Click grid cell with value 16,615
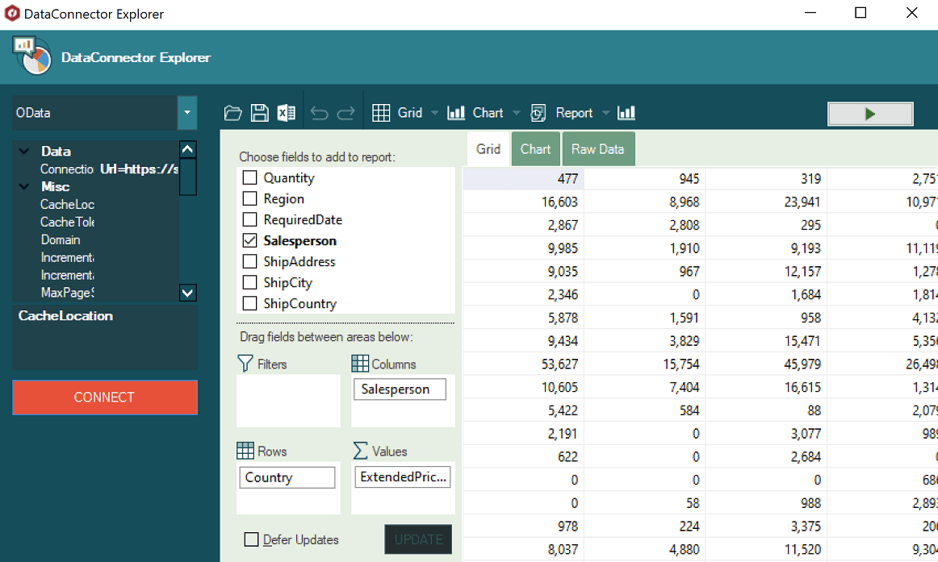 pyautogui.click(x=766, y=387)
